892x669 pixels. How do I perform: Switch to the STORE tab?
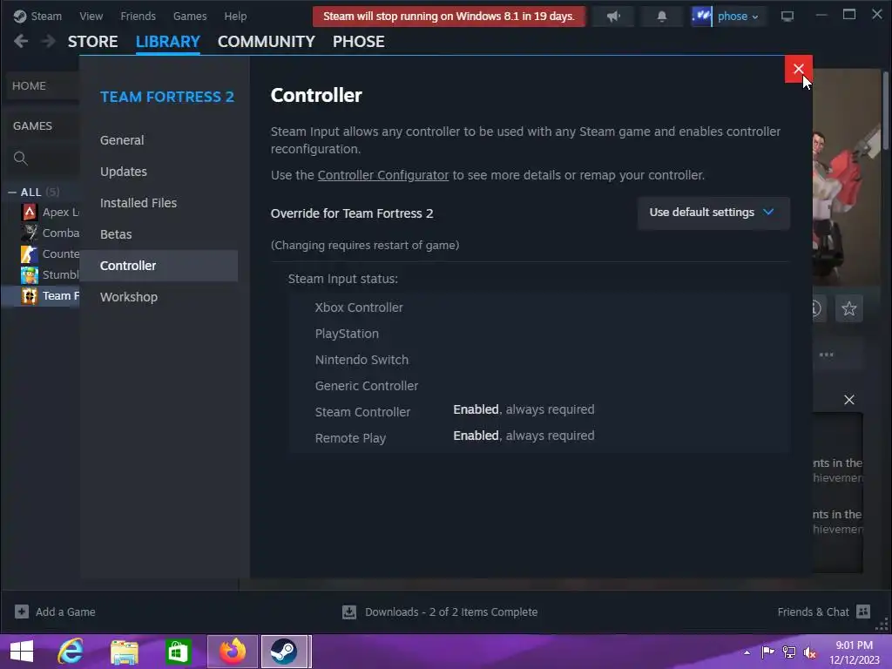[x=92, y=42]
